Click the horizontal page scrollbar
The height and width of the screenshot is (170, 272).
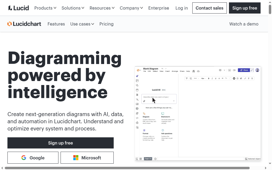pos(127,168)
